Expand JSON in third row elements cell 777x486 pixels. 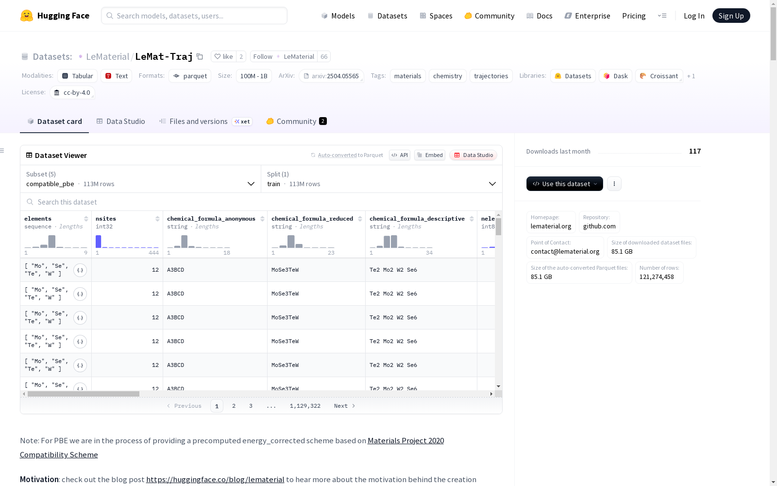[x=80, y=317]
